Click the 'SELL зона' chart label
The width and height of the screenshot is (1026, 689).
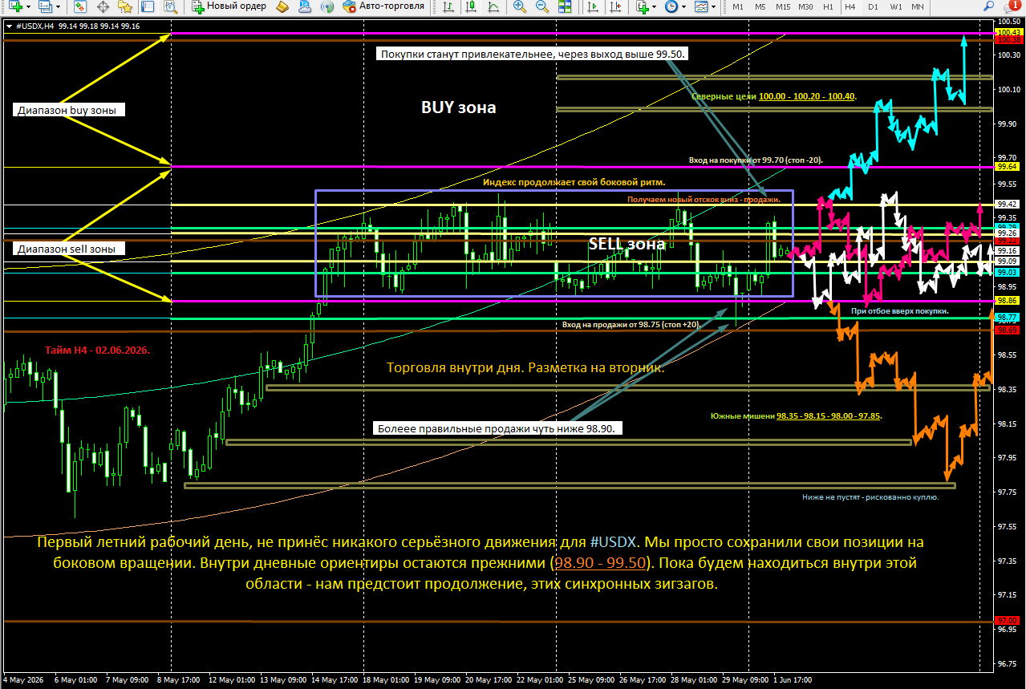627,244
